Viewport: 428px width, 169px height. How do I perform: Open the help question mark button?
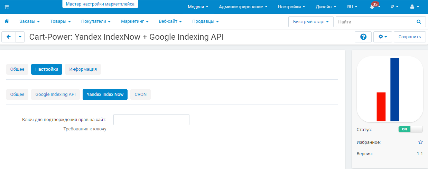click(x=363, y=37)
